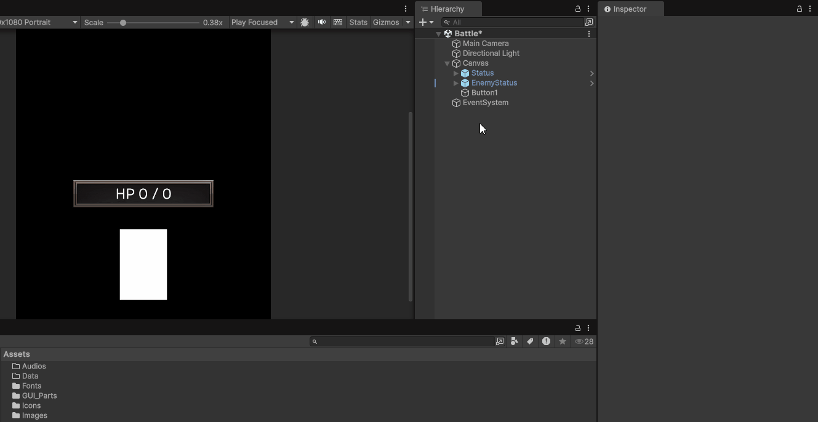The image size is (818, 422).
Task: Click the plus icon in Hierarchy toolbar
Action: [423, 22]
